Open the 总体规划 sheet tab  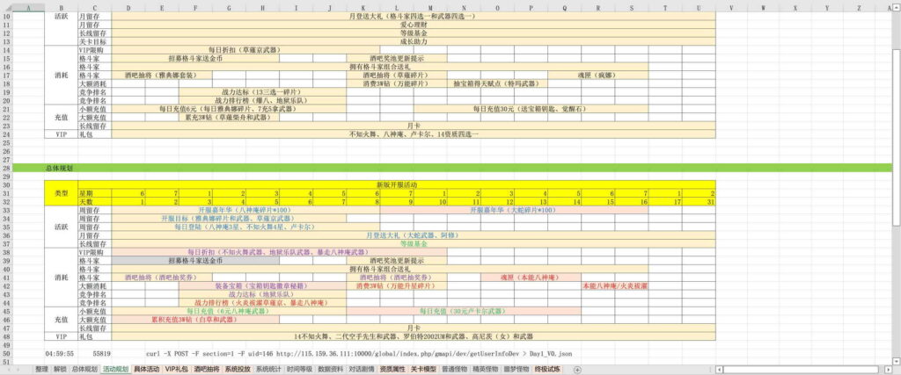point(84,370)
